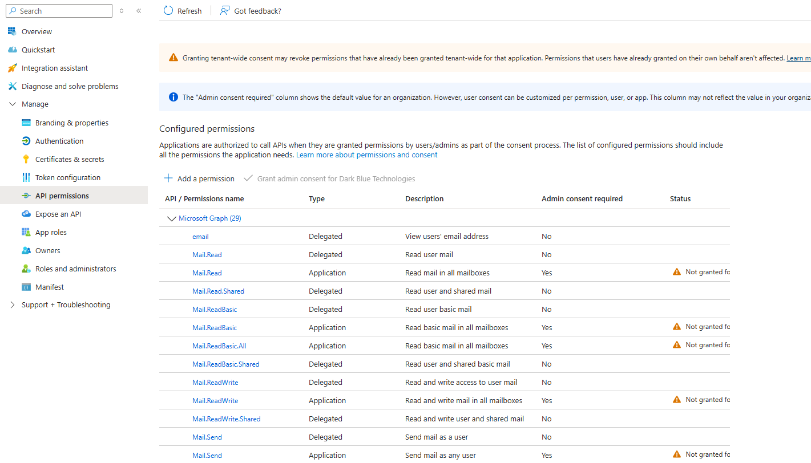Viewport: 811px width, 463px height.
Task: Click the Integration assistant rocket icon
Action: coord(12,68)
